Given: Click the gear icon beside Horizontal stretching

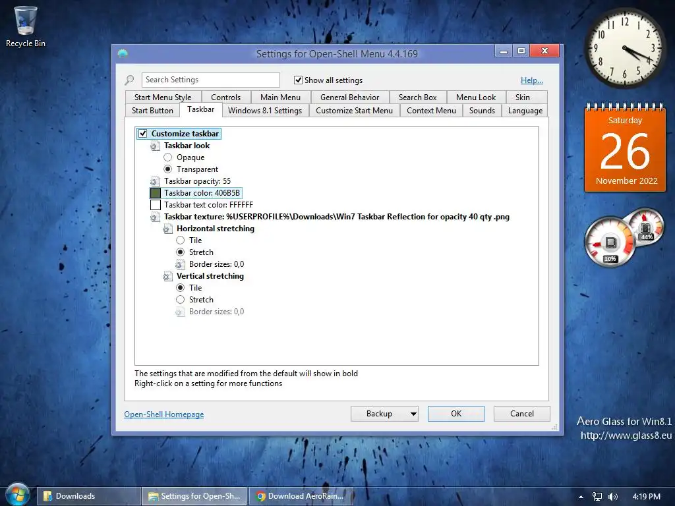Looking at the screenshot, I should tap(167, 229).
